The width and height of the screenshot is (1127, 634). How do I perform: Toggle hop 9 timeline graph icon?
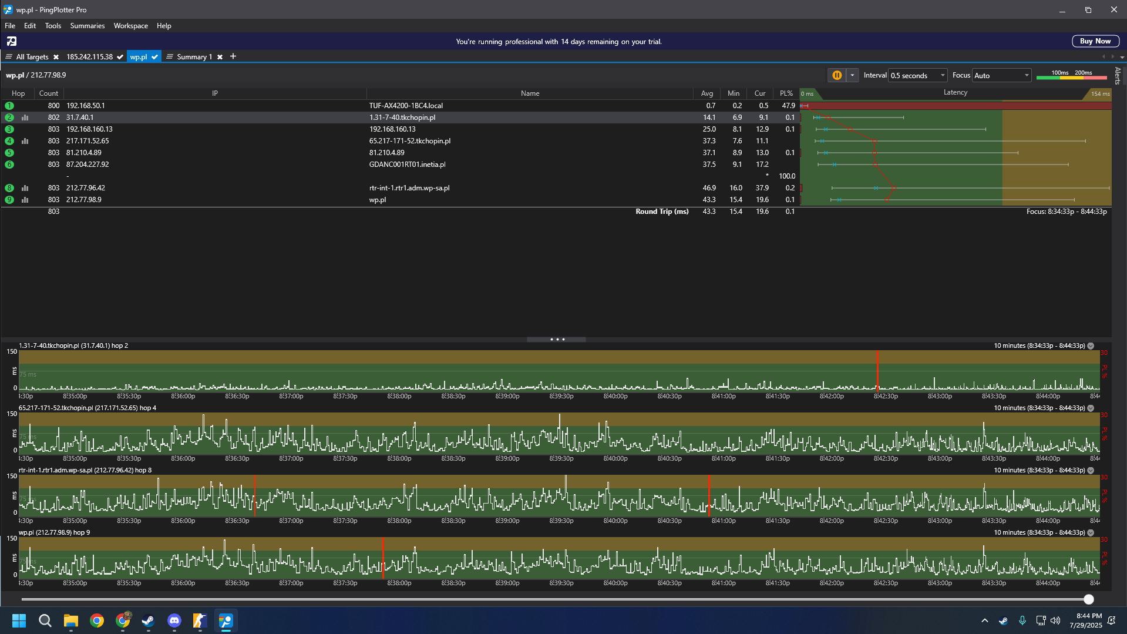[25, 200]
